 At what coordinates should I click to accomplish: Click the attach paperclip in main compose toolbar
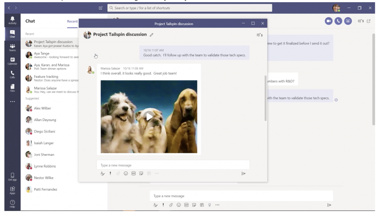[171, 205]
